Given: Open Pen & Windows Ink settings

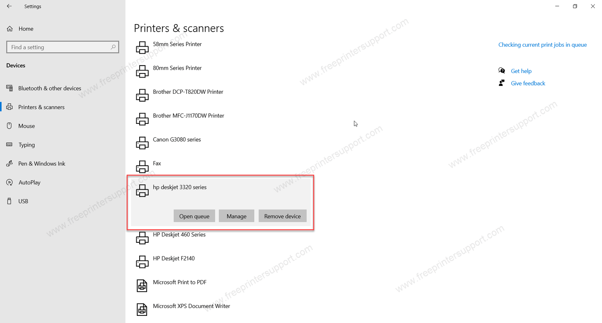Looking at the screenshot, I should 42,163.
